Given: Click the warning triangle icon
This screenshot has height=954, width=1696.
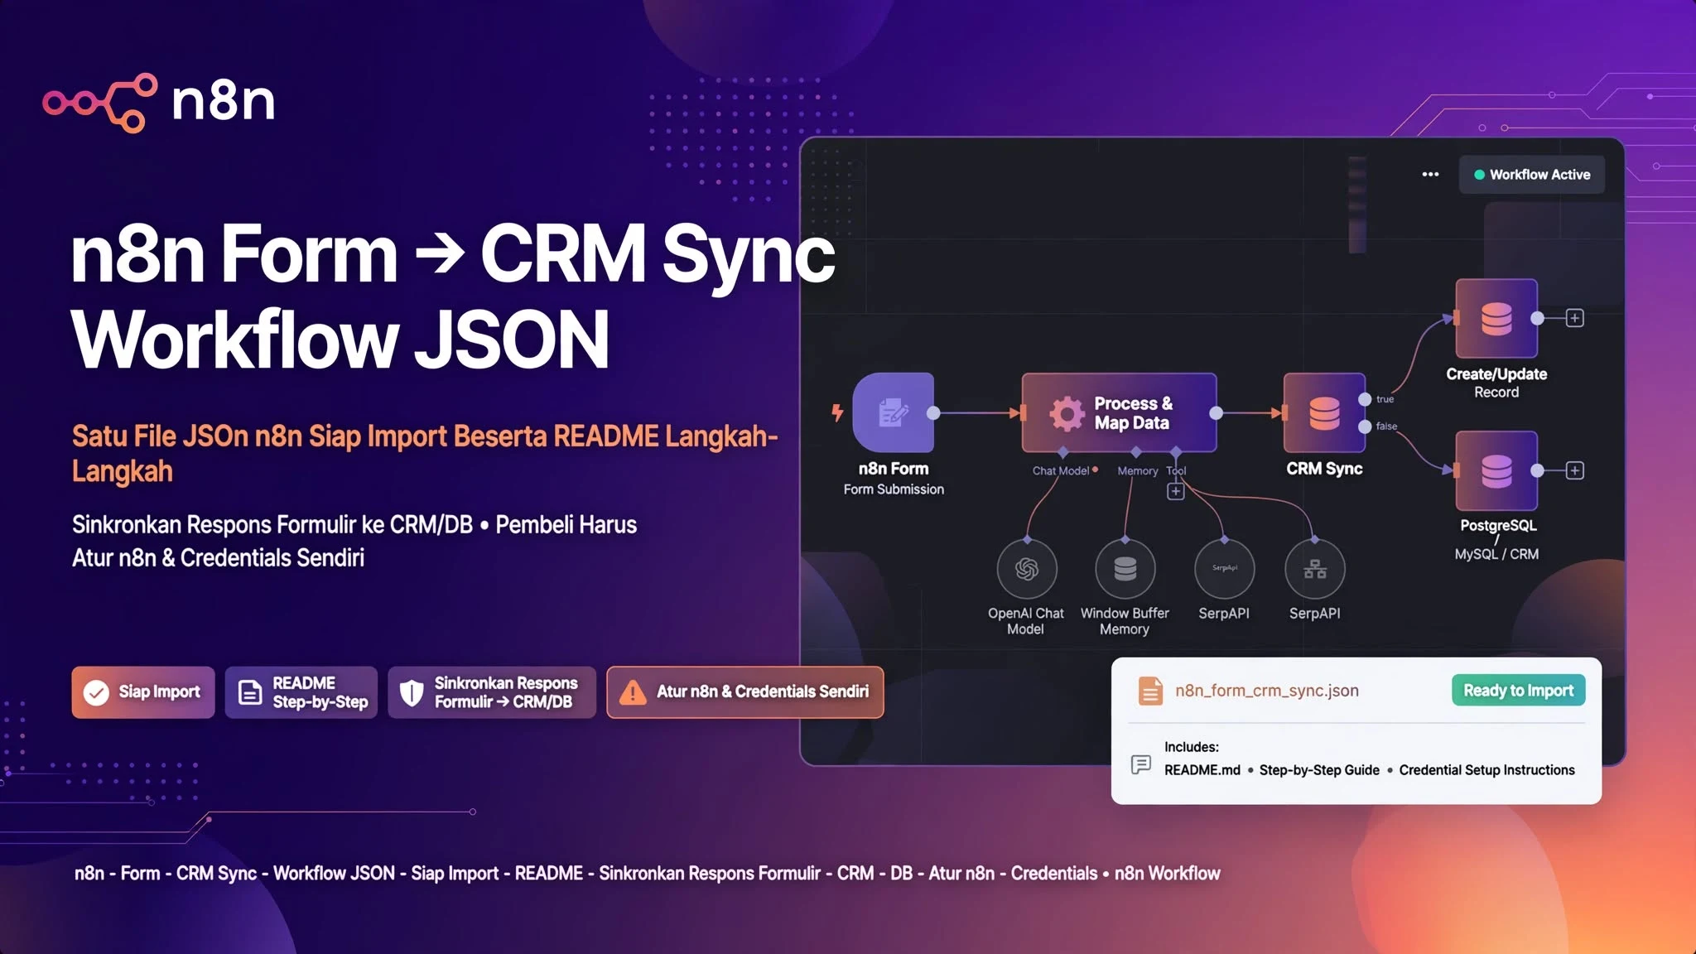Looking at the screenshot, I should tap(633, 692).
